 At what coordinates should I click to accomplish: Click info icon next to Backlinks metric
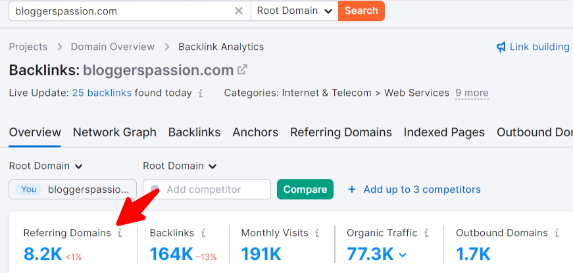tap(203, 233)
